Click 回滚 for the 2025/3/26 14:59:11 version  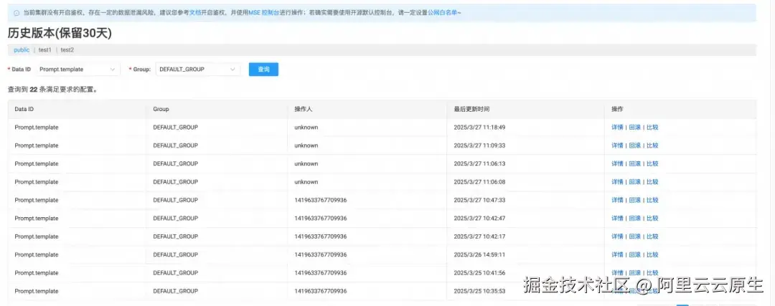634,254
